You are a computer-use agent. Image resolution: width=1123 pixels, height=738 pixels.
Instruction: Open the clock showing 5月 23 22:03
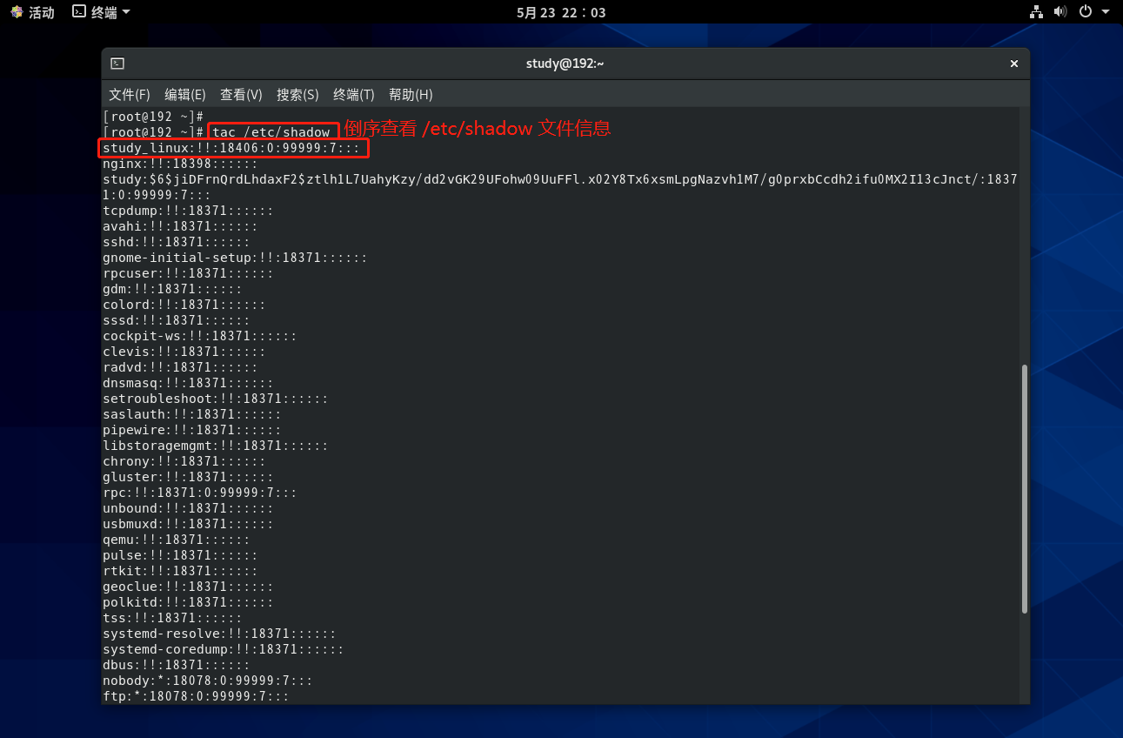click(561, 12)
